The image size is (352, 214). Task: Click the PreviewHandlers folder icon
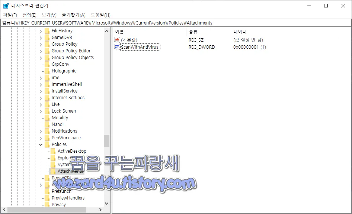tap(47, 198)
